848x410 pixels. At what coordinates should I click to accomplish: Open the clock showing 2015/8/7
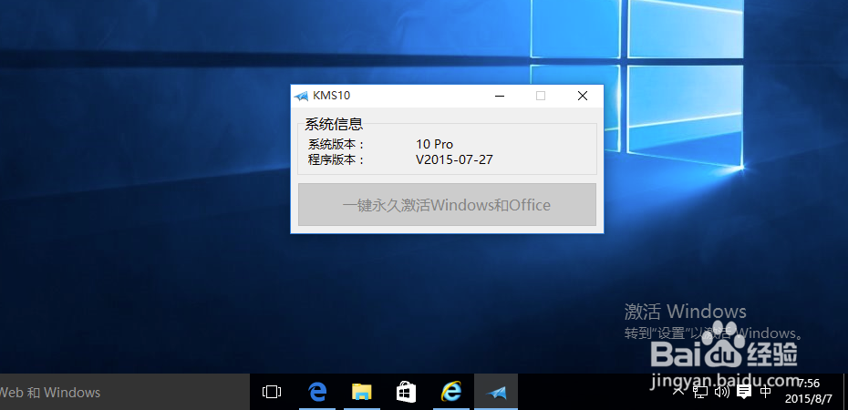click(809, 392)
